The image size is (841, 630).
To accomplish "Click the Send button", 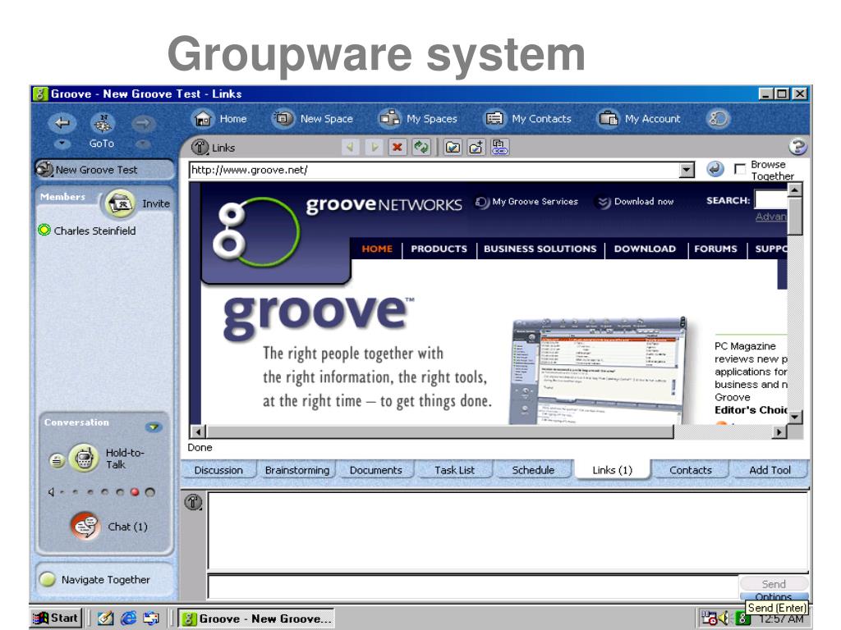I will click(x=774, y=583).
